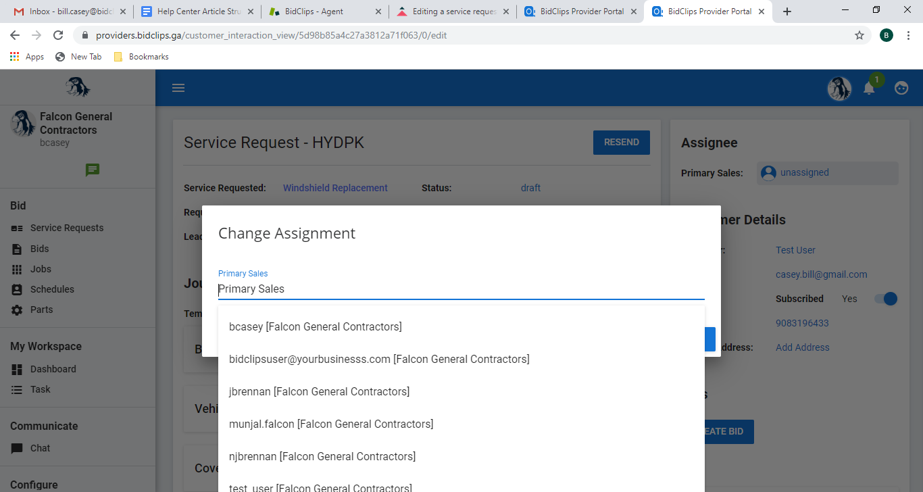The height and width of the screenshot is (492, 923).
Task: Select munjal.falcon [Falcon General Contractors] option
Action: pyautogui.click(x=461, y=424)
